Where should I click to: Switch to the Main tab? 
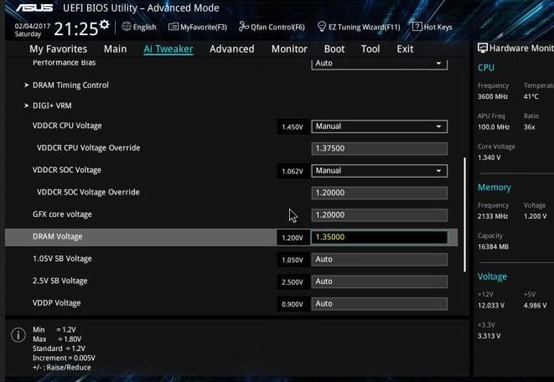[x=115, y=49]
